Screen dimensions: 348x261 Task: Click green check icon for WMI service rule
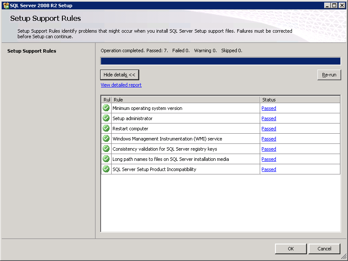106,139
